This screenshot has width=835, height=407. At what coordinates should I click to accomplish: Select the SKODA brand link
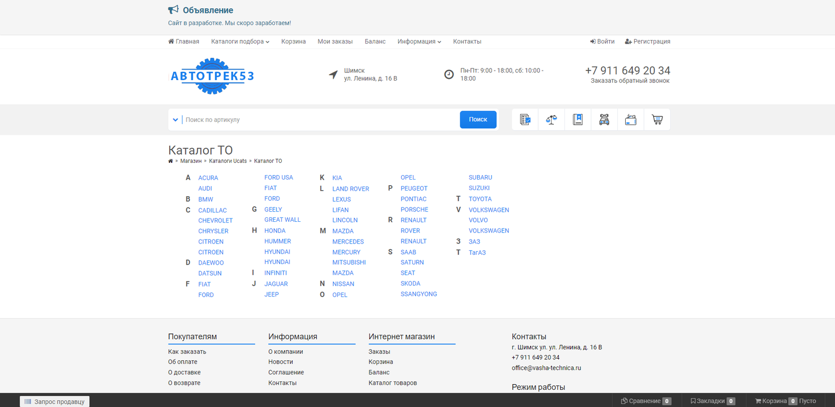click(411, 284)
